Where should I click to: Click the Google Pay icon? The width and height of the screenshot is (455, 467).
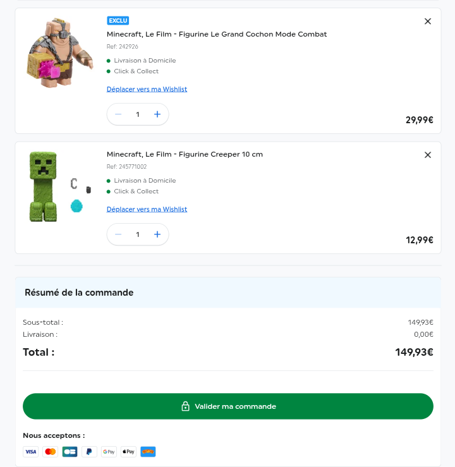tap(109, 452)
